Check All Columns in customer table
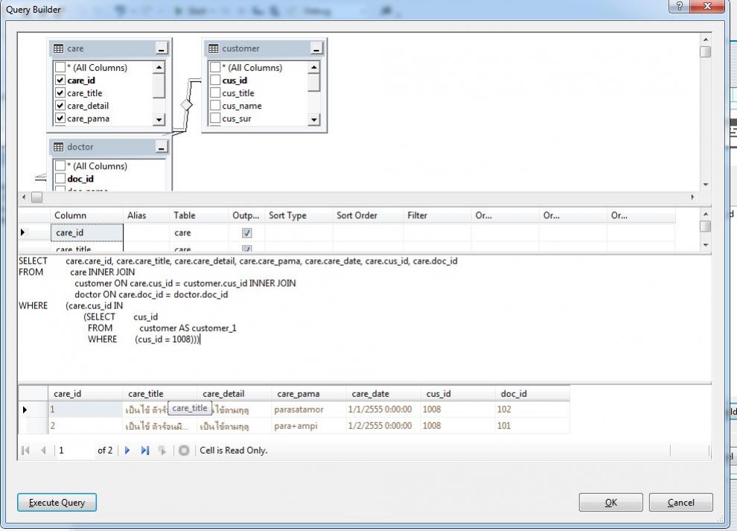737x531 pixels. pyautogui.click(x=215, y=67)
